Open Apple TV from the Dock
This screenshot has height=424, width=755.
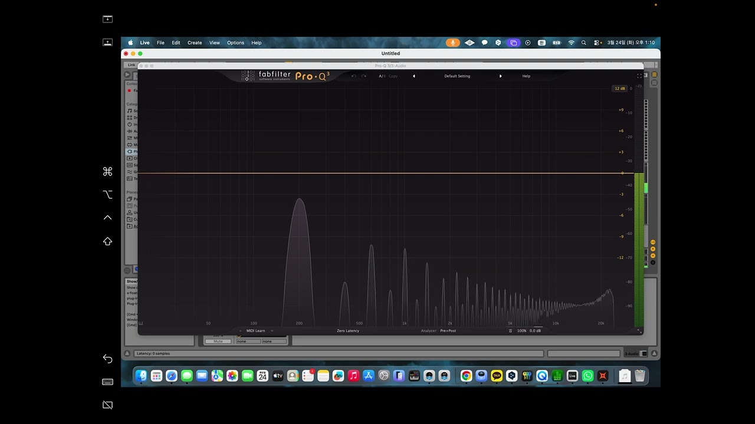[x=278, y=376]
